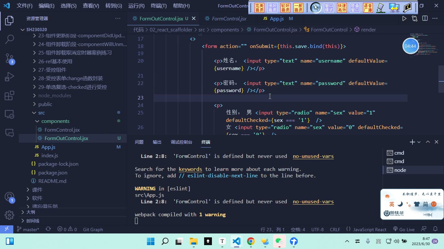Open Run and Debug view
Viewport: 444px width, 249px height.
(x=9, y=77)
